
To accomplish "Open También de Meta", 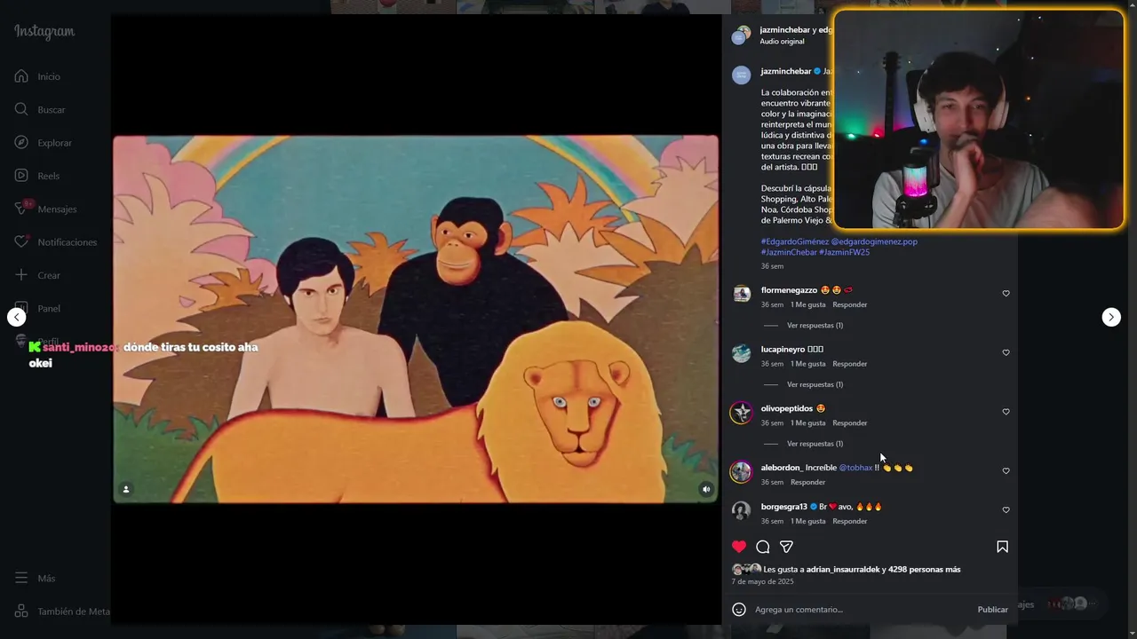I will [62, 611].
